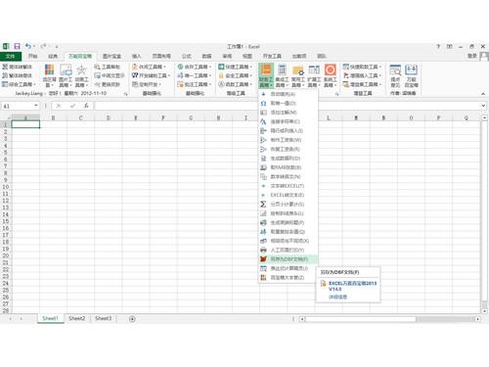The height and width of the screenshot is (367, 489).
Task: Click the Help question mark icon
Action: point(438,46)
